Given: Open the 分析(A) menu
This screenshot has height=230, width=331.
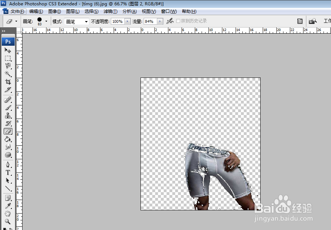Looking at the screenshot, I should pos(130,11).
